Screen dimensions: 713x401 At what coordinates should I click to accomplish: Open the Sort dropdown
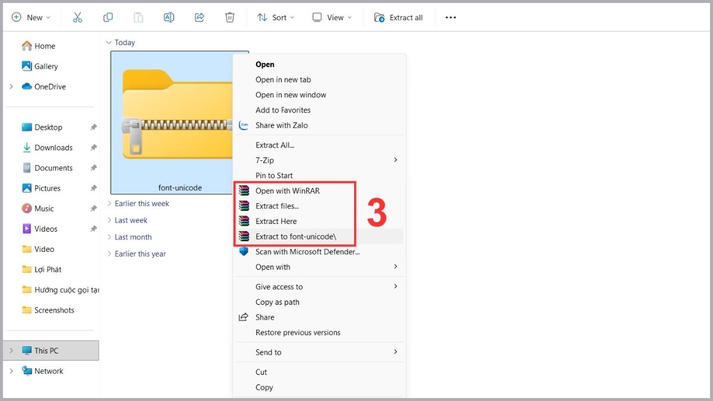coord(275,17)
